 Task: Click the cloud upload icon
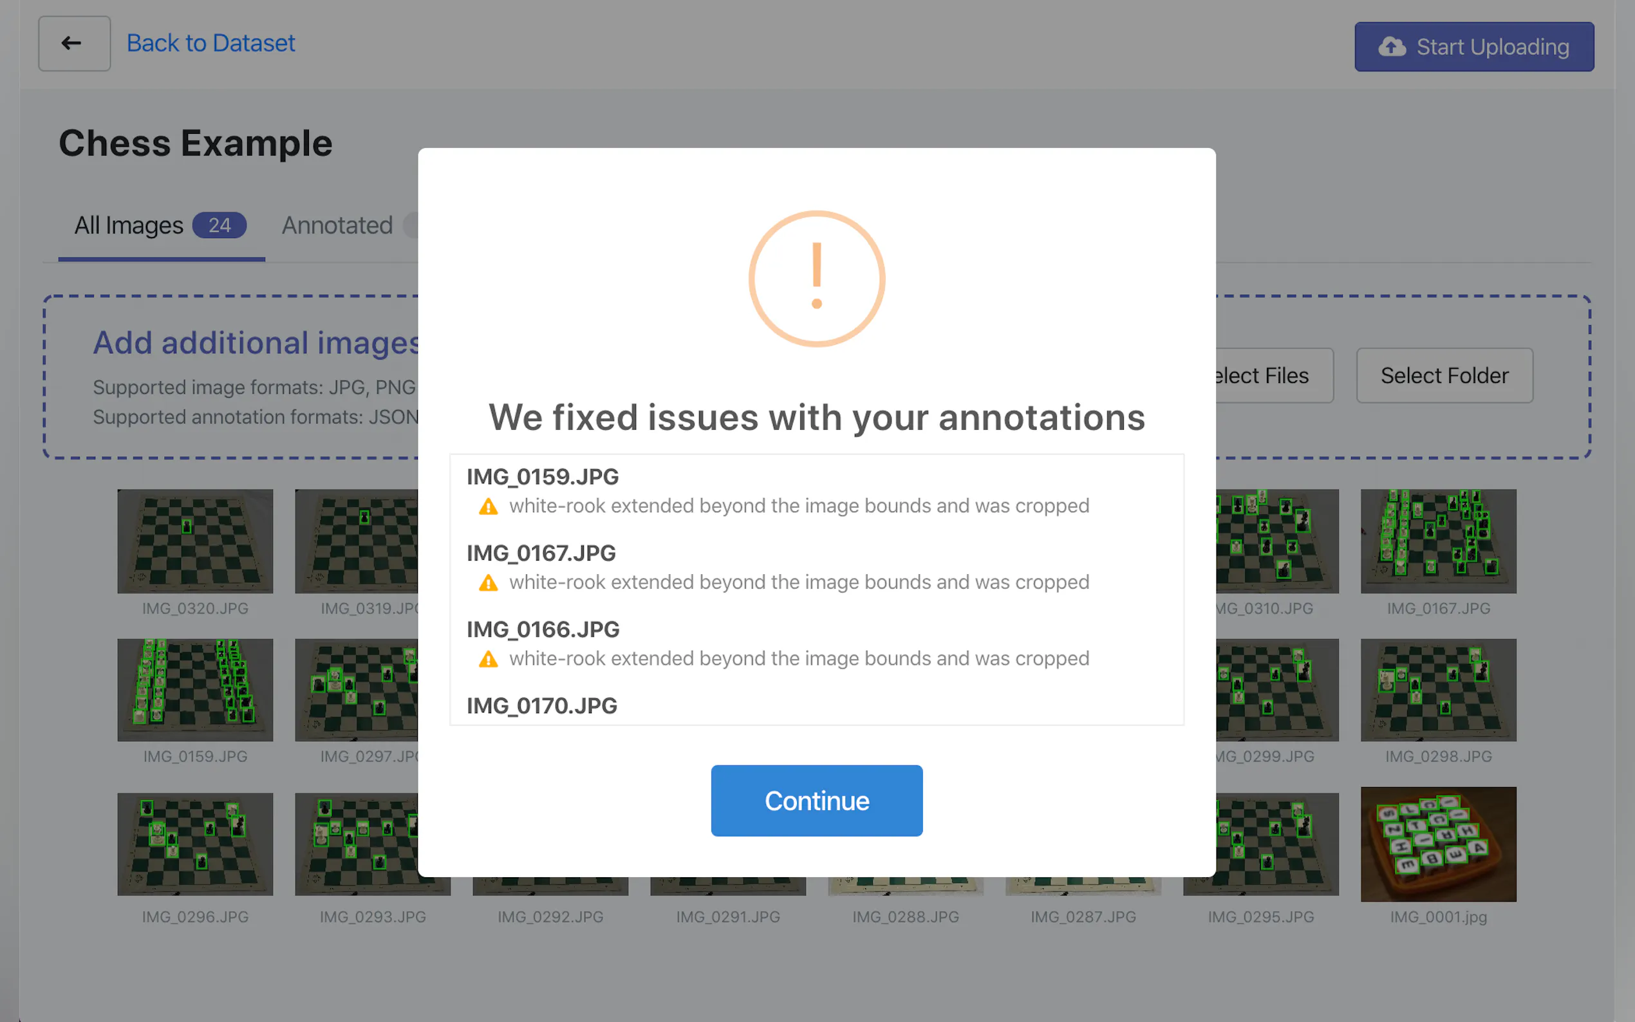click(x=1392, y=46)
